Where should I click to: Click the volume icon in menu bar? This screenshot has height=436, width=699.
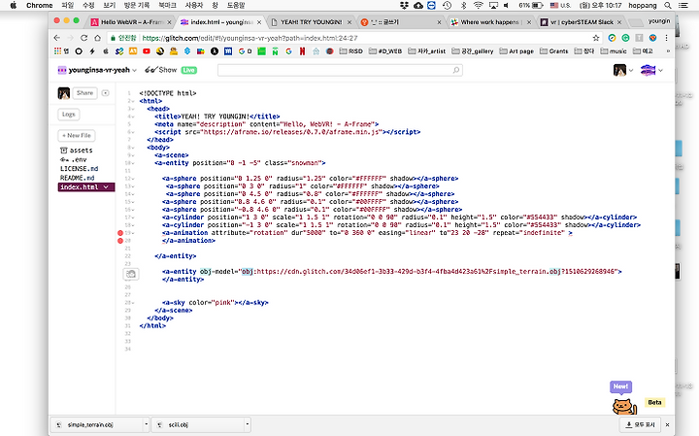point(507,6)
